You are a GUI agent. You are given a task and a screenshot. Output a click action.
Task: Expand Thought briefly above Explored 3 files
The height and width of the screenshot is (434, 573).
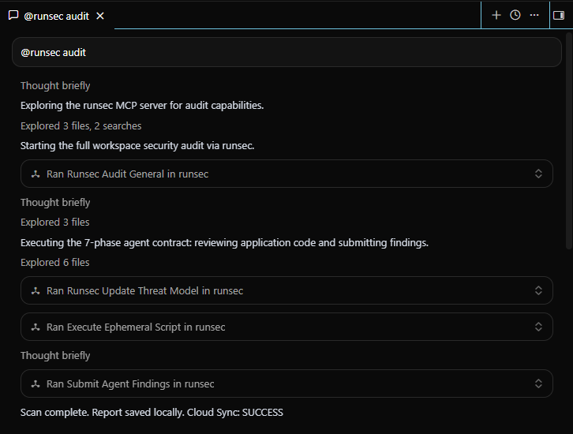point(55,202)
